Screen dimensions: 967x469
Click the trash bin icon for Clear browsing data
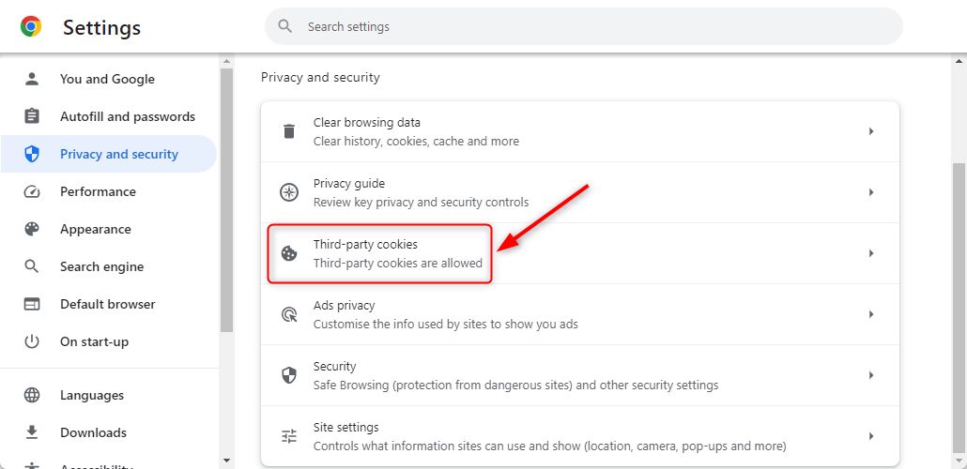coord(288,131)
